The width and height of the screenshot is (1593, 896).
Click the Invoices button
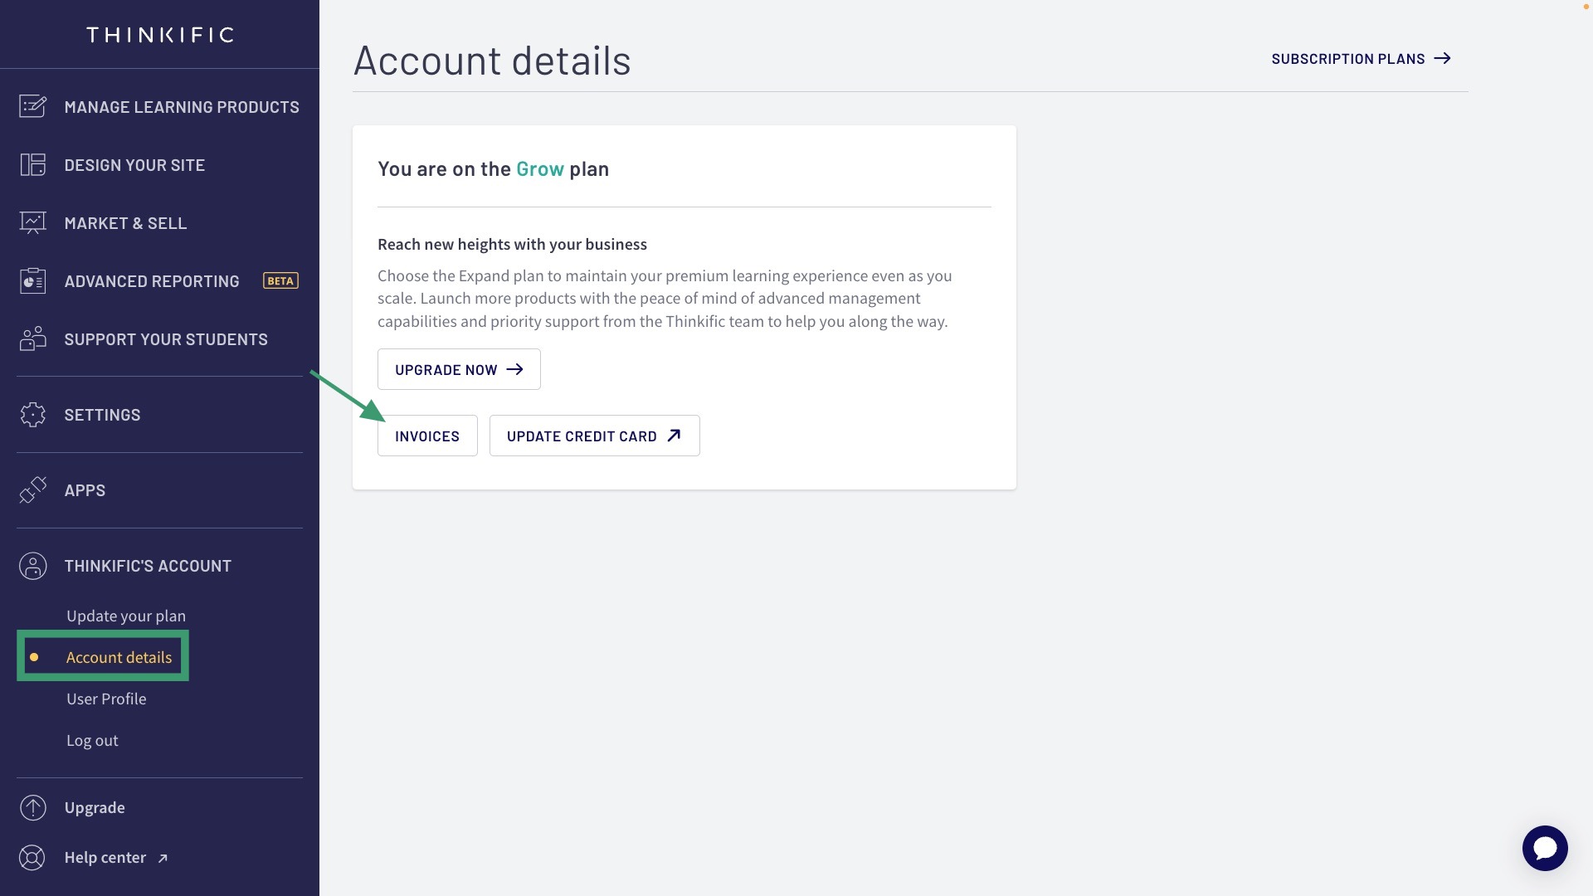(x=427, y=436)
